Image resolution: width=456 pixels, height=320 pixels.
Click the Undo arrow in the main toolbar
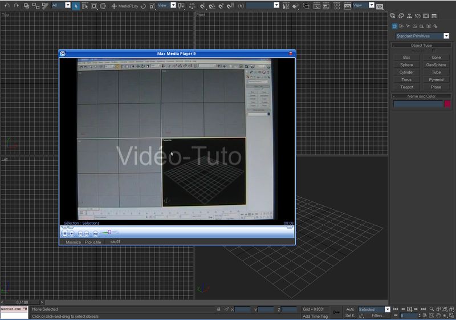point(7,6)
